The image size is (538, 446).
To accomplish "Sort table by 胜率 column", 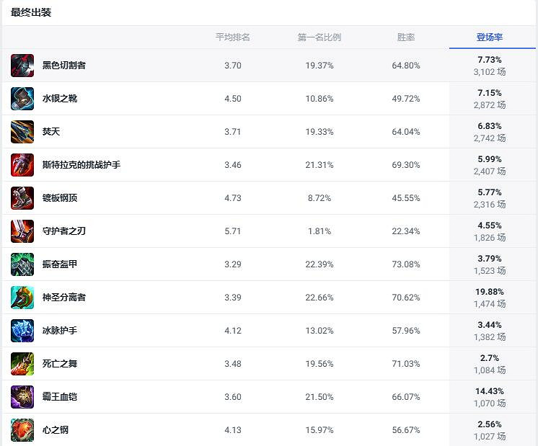I will [406, 37].
